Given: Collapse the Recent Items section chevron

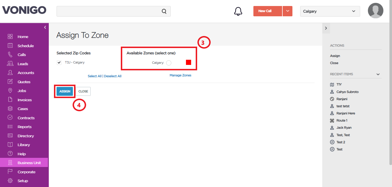Looking at the screenshot, I should (378, 74).
